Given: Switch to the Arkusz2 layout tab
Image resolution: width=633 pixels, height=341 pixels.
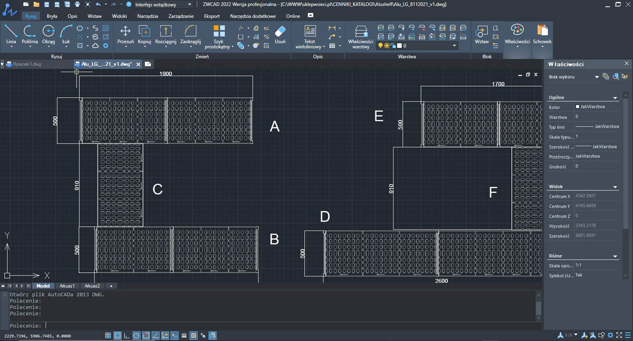Looking at the screenshot, I should click(92, 286).
